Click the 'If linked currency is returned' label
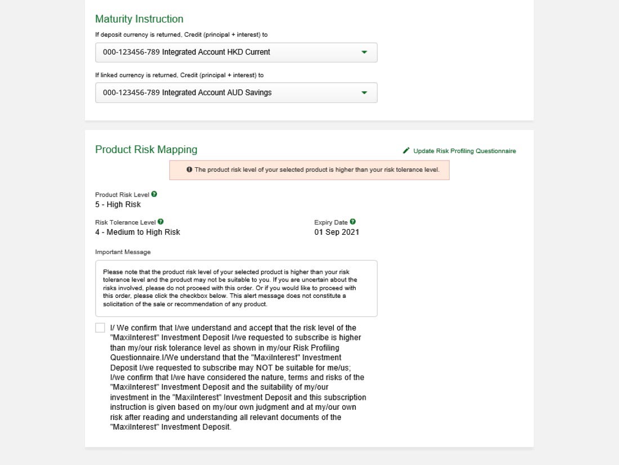 pyautogui.click(x=180, y=75)
